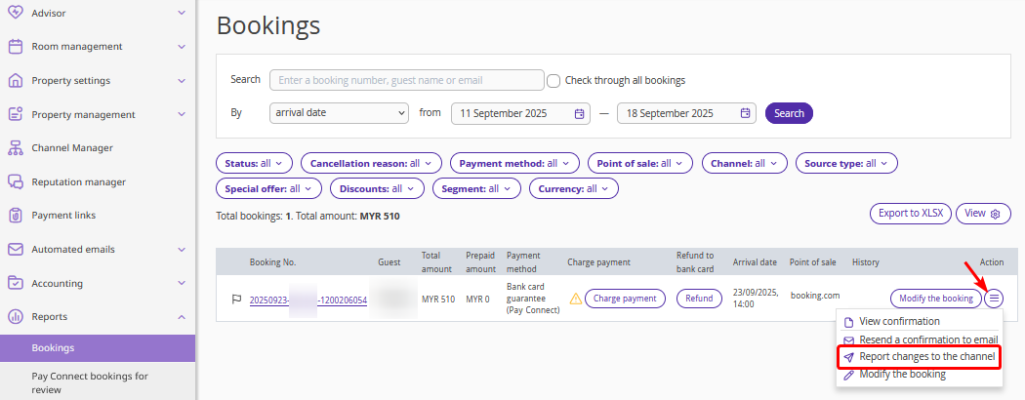1025x400 pixels.
Task: Enable Check through all bookings checkbox
Action: pos(553,80)
